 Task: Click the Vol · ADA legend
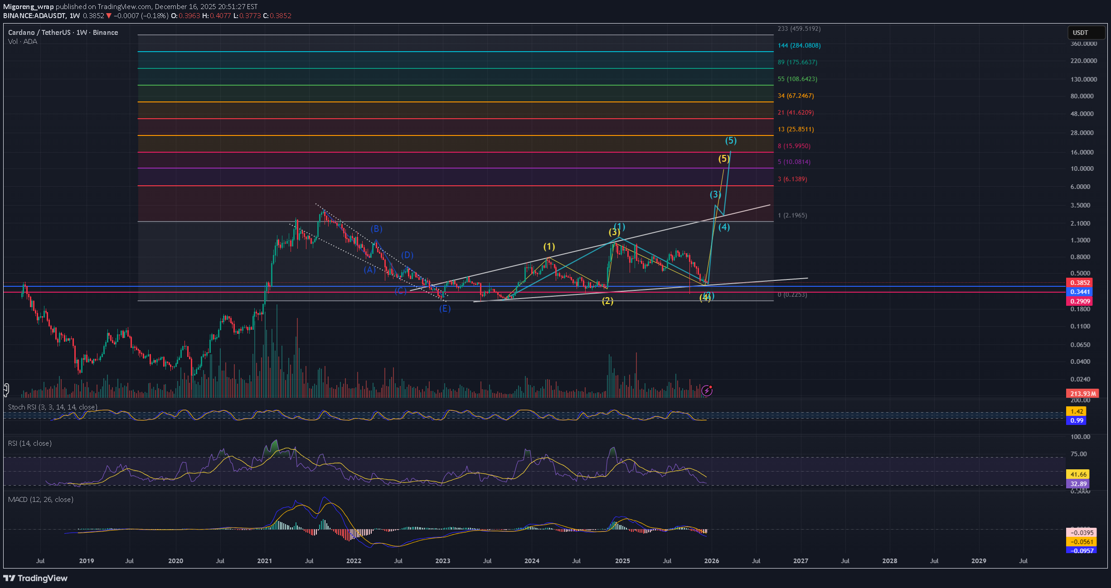pyautogui.click(x=23, y=42)
